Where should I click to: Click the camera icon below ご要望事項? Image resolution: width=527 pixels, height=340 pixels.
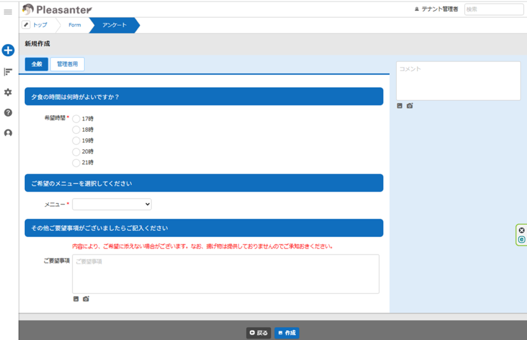(x=86, y=299)
